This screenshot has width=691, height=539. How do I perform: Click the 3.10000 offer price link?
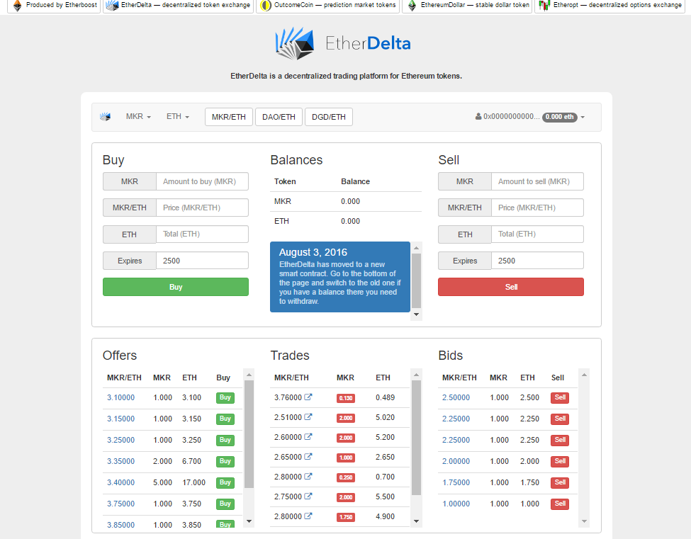(120, 398)
